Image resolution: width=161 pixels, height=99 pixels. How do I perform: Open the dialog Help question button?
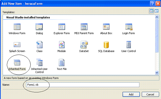click(x=153, y=4)
